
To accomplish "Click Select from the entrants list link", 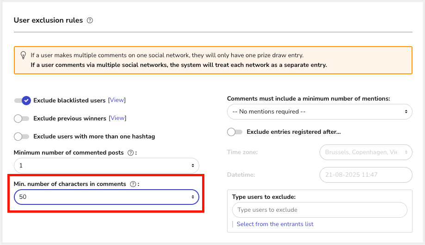I will click(275, 224).
